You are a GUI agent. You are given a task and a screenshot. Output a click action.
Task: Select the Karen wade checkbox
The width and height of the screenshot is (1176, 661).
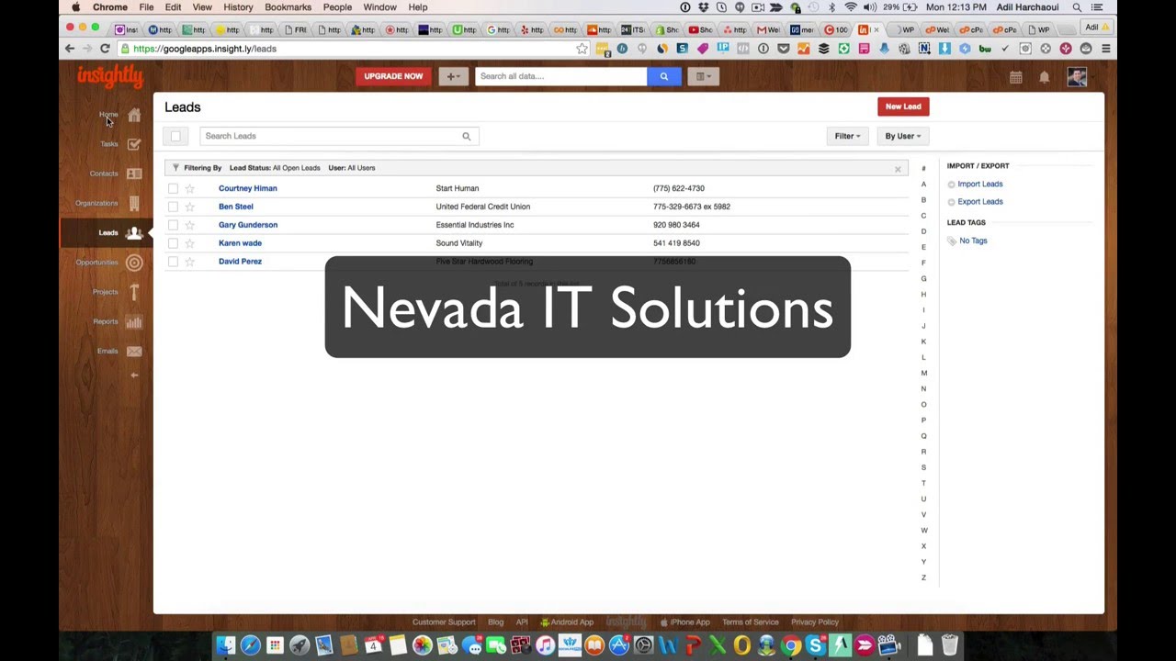click(173, 243)
